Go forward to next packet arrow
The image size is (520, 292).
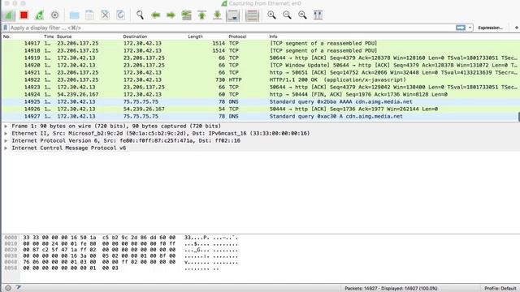pyautogui.click(x=171, y=15)
